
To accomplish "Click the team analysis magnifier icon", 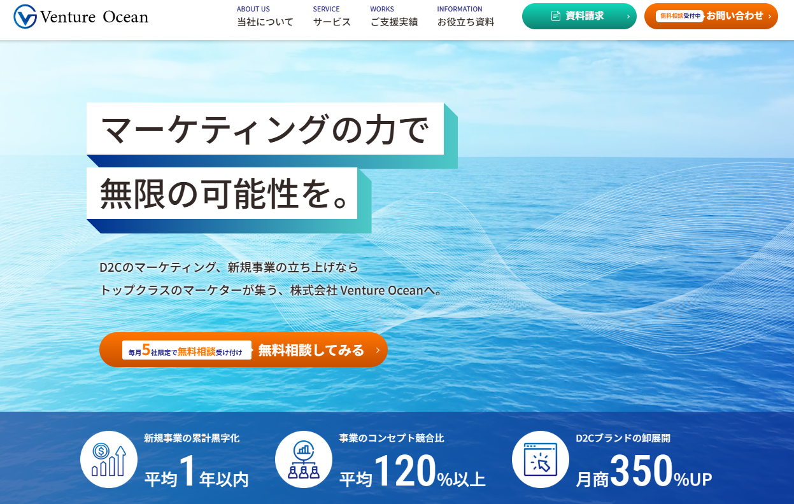I will [304, 459].
